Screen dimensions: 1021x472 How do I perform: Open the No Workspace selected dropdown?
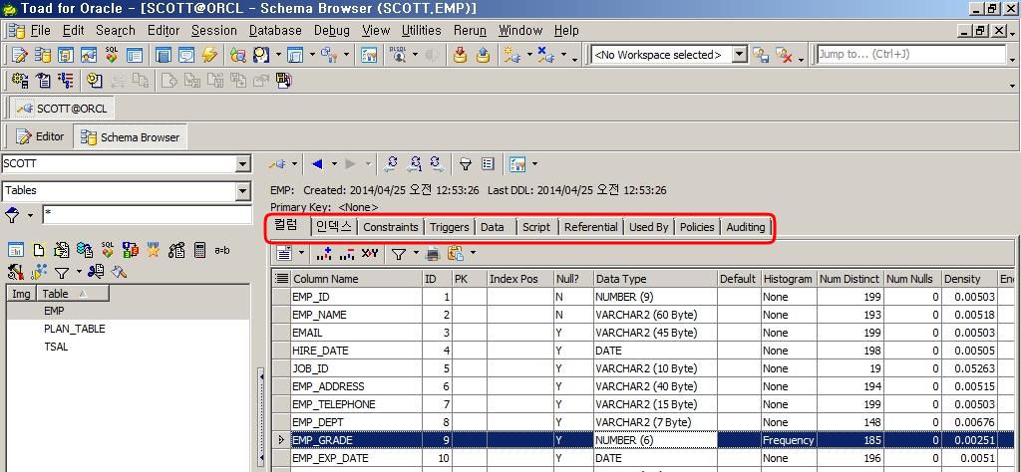coord(739,55)
